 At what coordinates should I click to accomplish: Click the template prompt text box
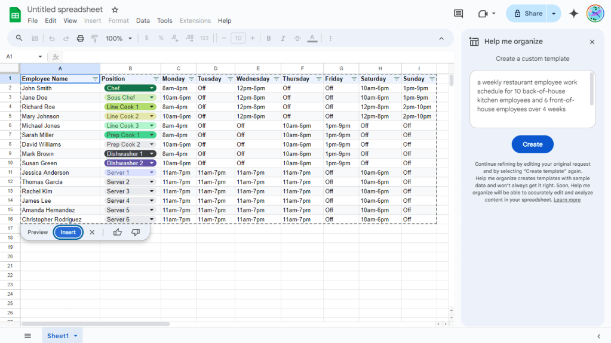pyautogui.click(x=532, y=99)
